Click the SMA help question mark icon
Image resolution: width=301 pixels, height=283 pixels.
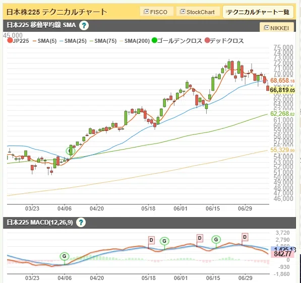click(84, 25)
